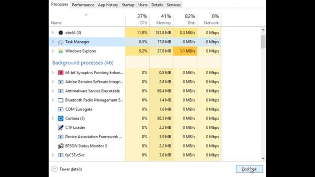Click the vertical scrollbar thumb

click(263, 42)
